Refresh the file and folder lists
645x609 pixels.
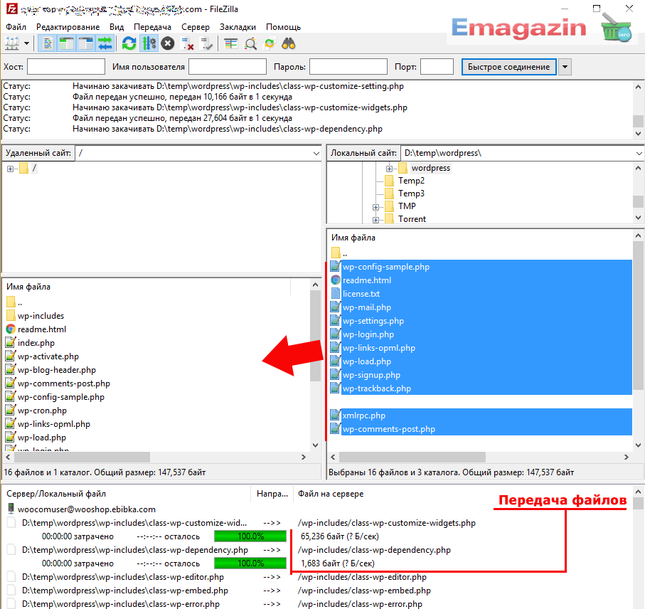[129, 43]
